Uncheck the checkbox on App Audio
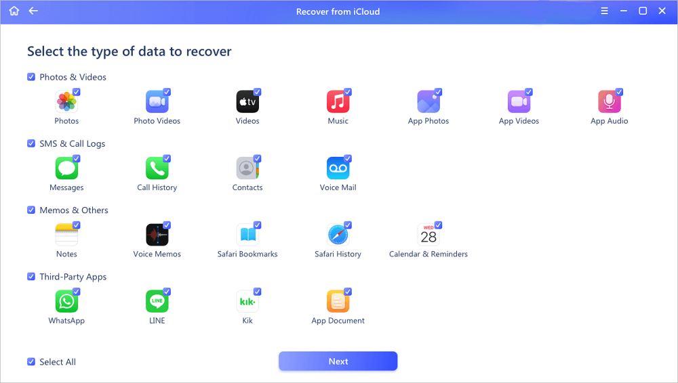Image resolution: width=678 pixels, height=383 pixels. (x=619, y=91)
